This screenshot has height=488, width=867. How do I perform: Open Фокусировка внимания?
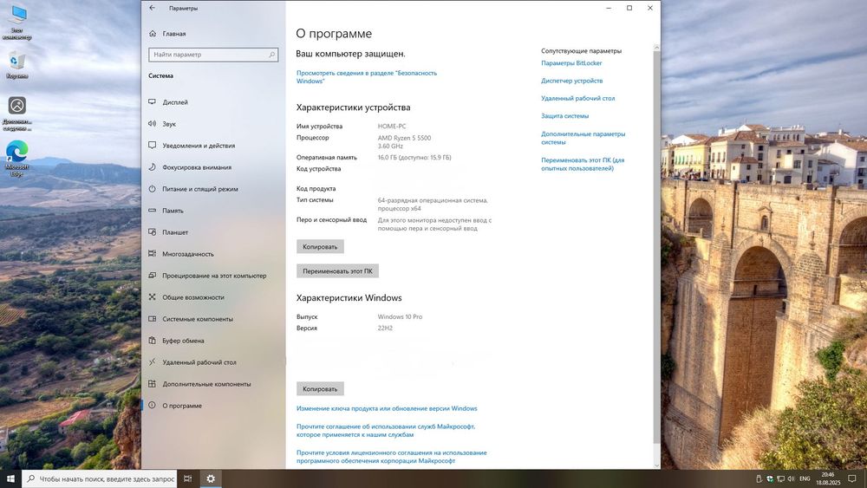click(190, 167)
